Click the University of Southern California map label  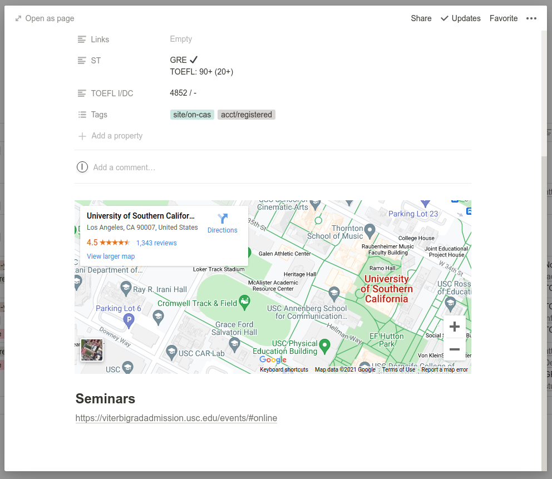point(387,289)
